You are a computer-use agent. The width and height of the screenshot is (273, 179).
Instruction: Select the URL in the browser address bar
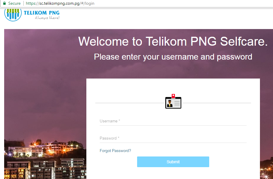pos(60,4)
